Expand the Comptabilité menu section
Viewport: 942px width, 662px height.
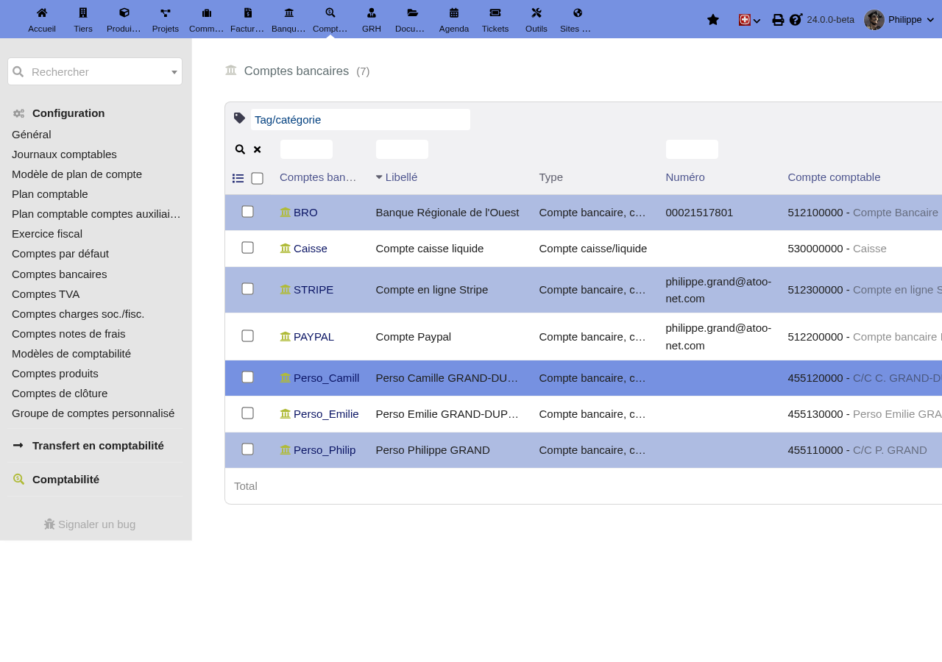[65, 480]
